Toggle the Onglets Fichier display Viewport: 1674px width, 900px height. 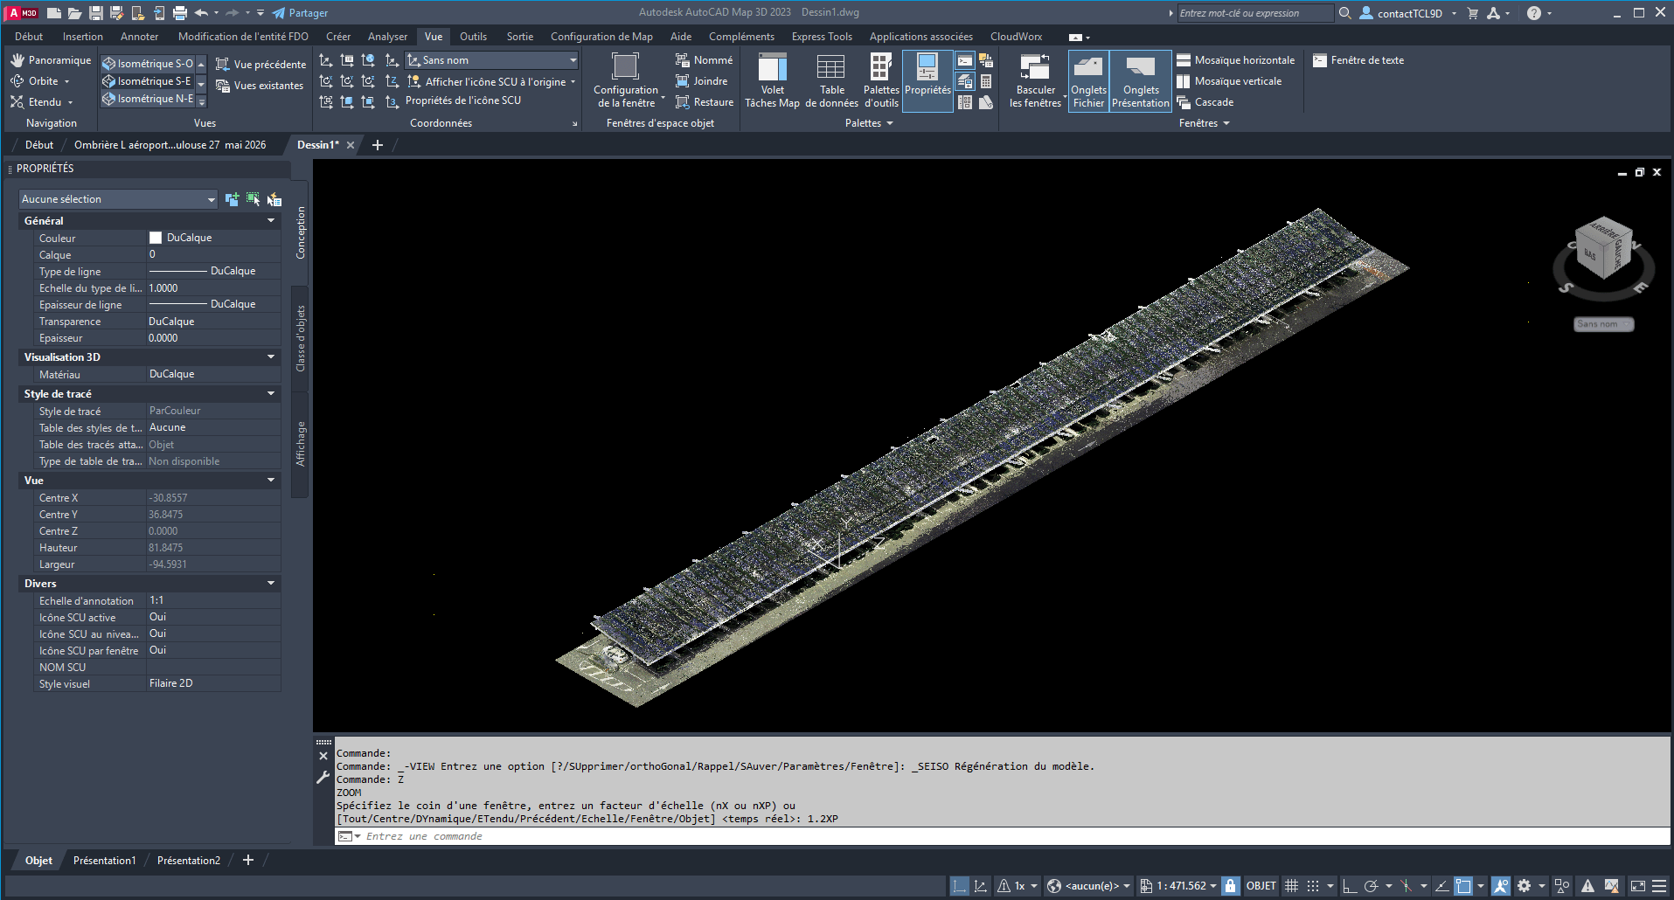[1088, 80]
